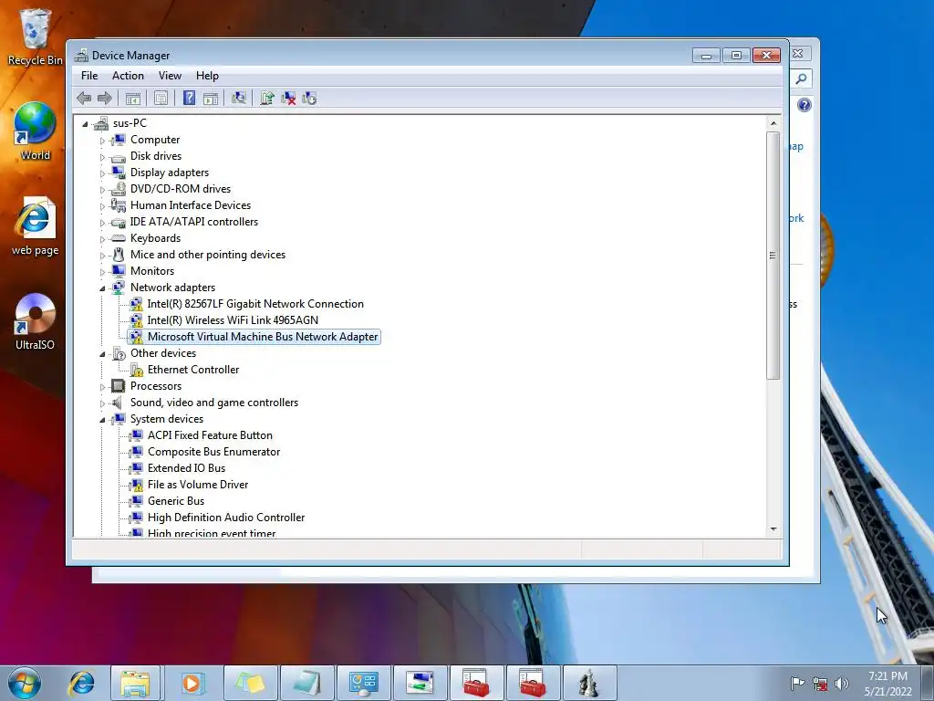Viewport: 934px width, 701px height.
Task: Expand the Display adapters category
Action: (x=102, y=173)
